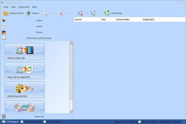Select the ISO to CSO converter tile

pyautogui.click(x=25, y=107)
